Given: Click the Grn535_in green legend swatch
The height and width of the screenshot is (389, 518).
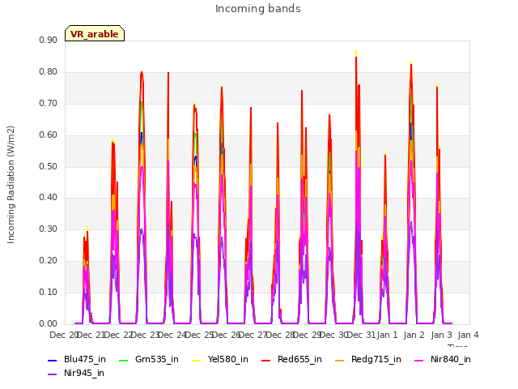Looking at the screenshot, I should point(123,360).
